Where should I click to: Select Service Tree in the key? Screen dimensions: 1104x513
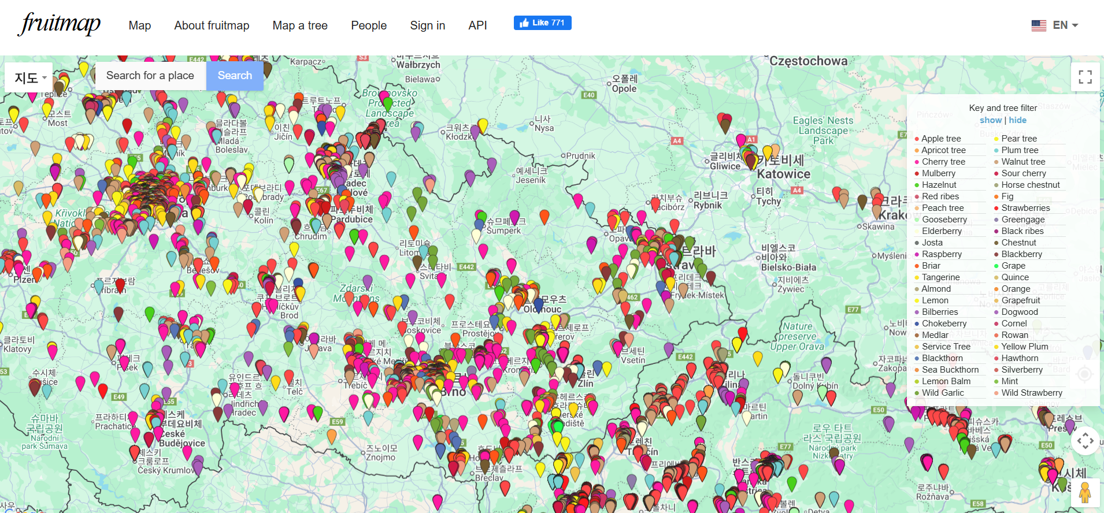coord(946,347)
